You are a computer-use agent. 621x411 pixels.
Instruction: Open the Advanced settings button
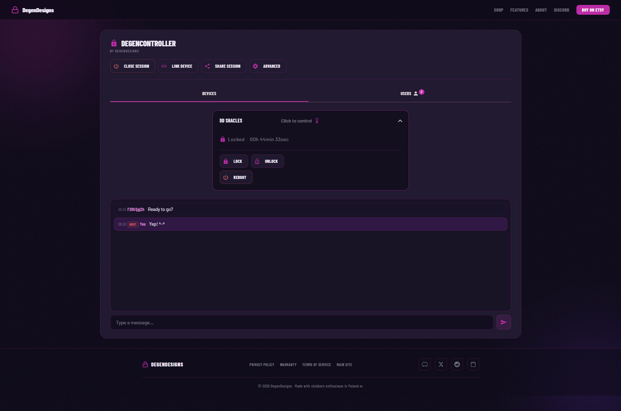point(268,66)
